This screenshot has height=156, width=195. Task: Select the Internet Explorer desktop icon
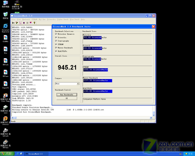click(x=5, y=28)
